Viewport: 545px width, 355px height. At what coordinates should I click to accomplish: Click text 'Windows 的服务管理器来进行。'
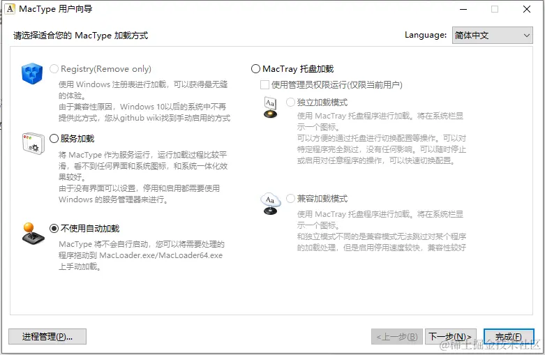coord(113,199)
